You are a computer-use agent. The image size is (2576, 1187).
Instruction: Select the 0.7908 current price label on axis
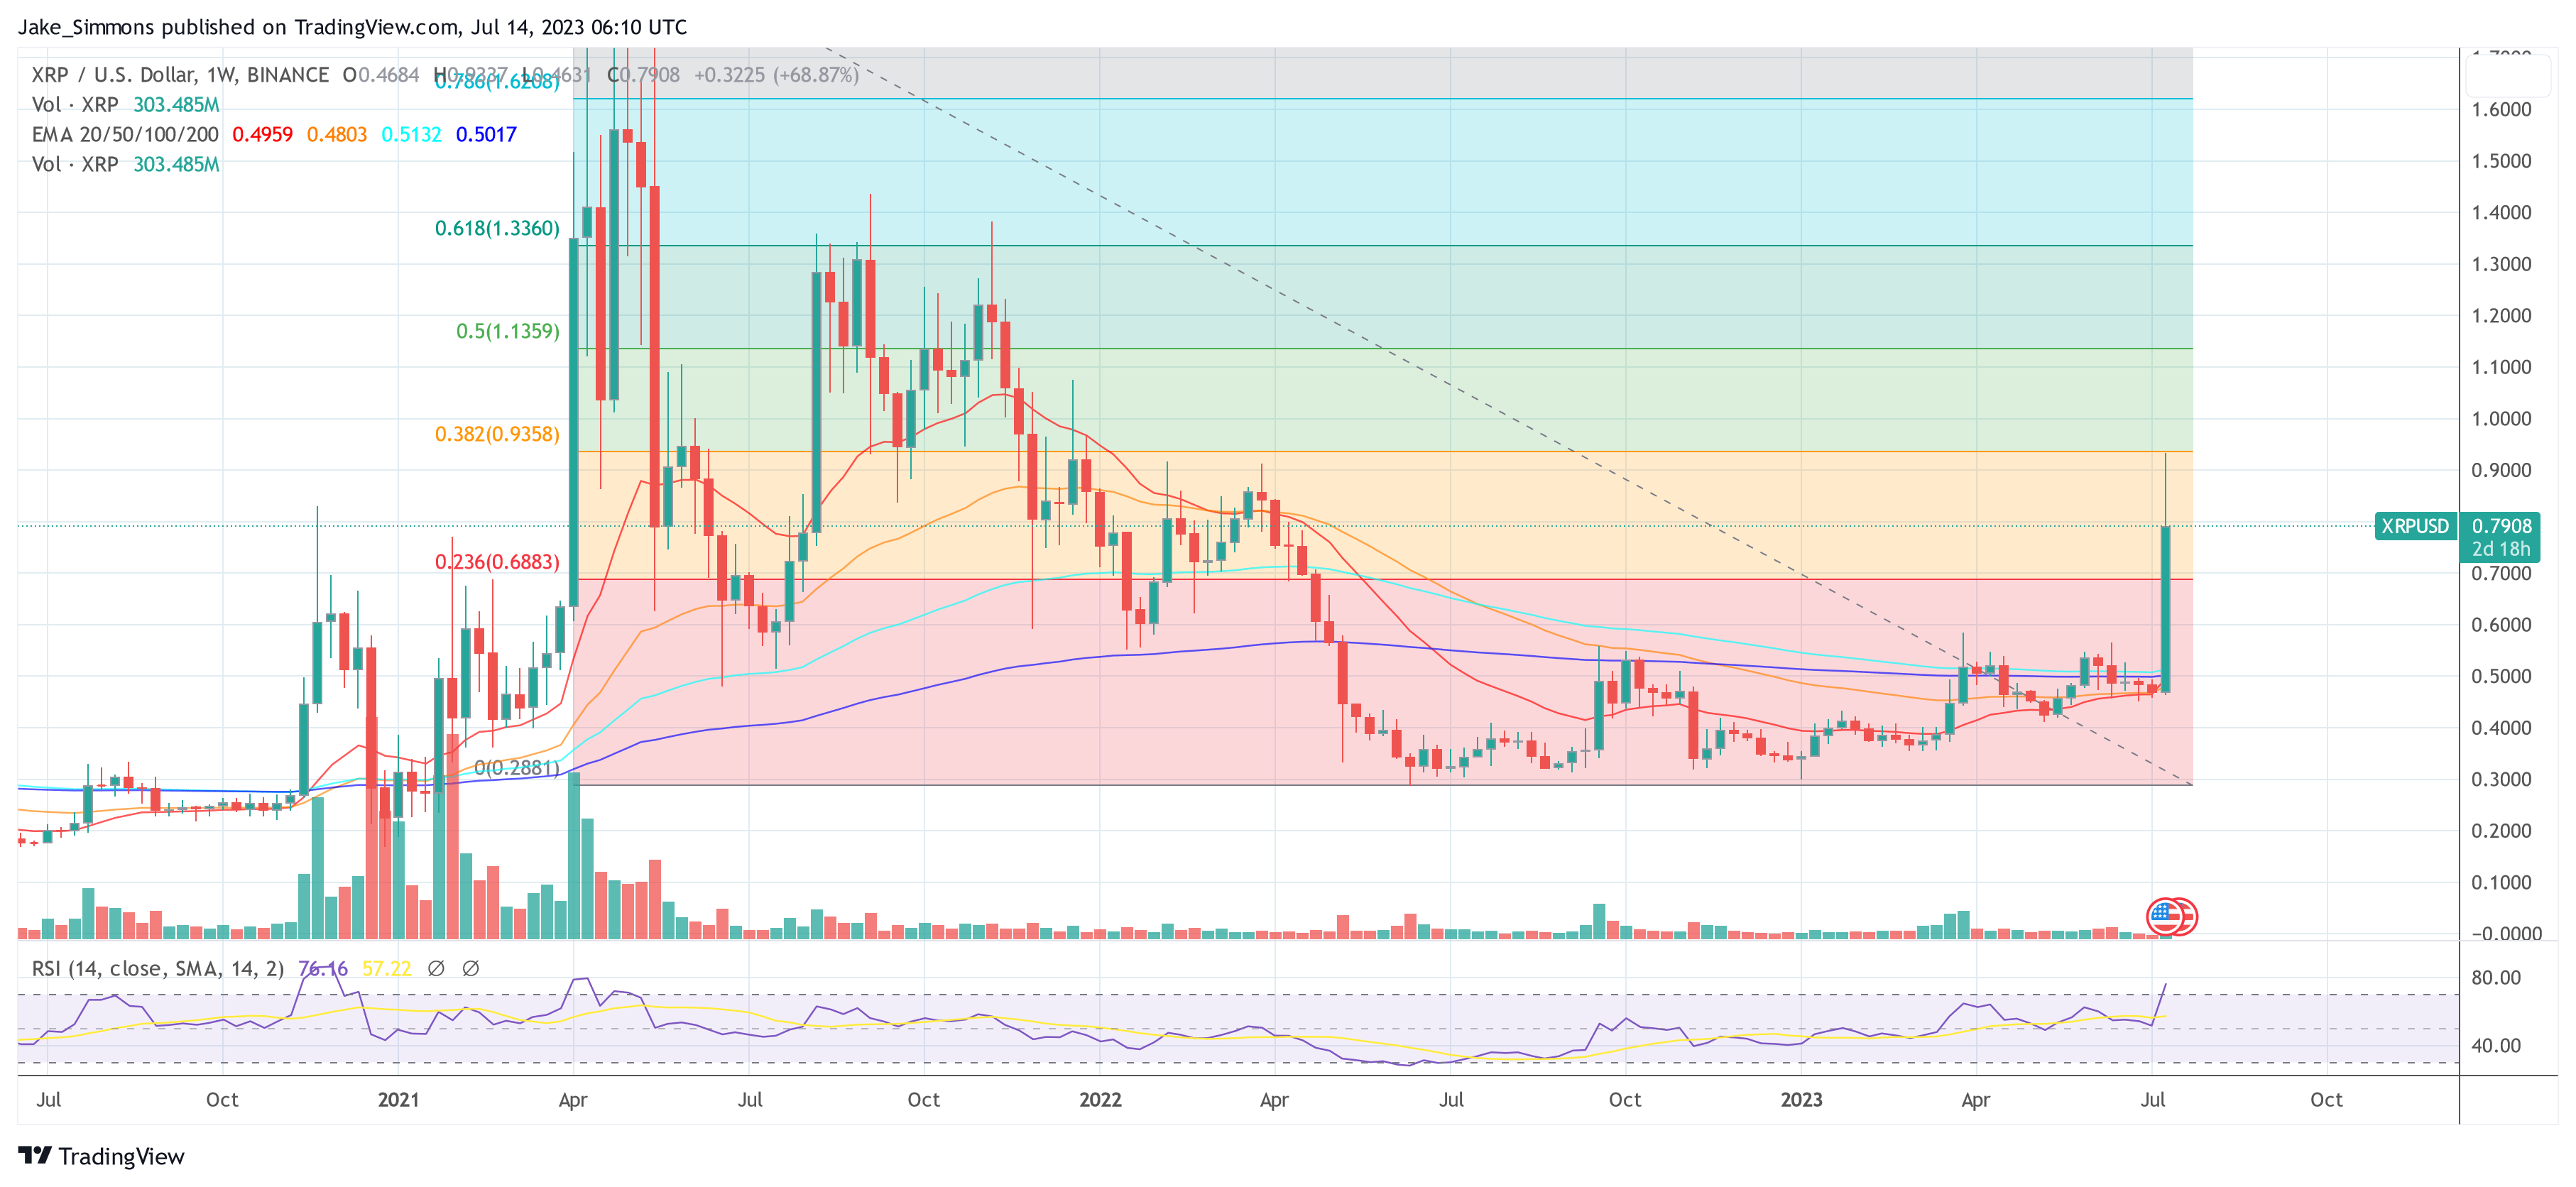click(2501, 526)
